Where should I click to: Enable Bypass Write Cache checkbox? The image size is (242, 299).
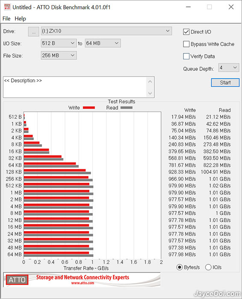coord(186,44)
